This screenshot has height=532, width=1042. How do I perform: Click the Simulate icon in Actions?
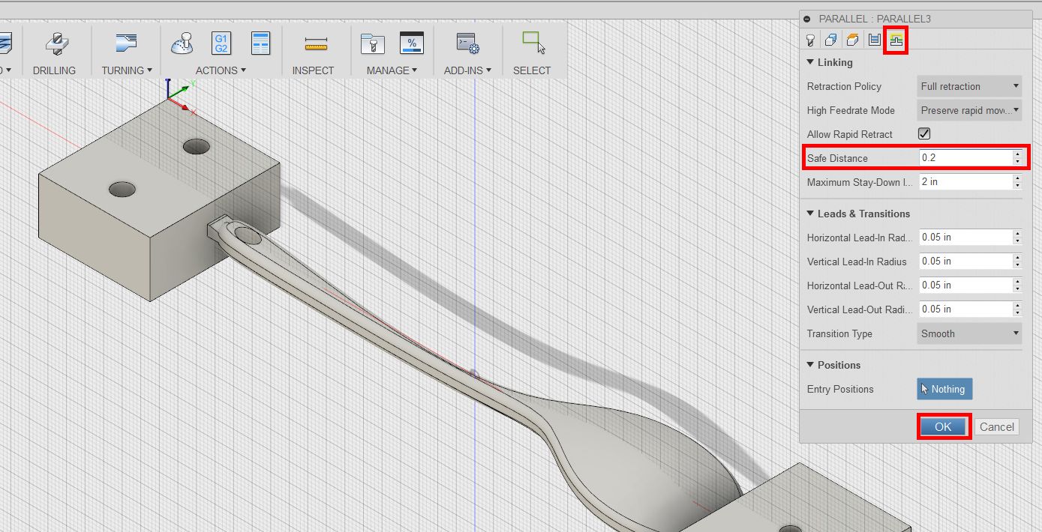point(183,43)
